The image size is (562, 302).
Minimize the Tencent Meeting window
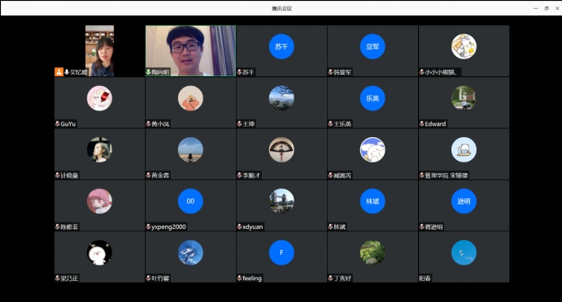click(535, 8)
